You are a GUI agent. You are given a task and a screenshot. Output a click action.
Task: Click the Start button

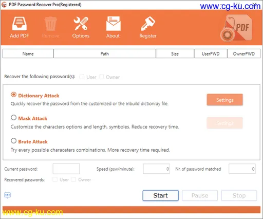160,195
